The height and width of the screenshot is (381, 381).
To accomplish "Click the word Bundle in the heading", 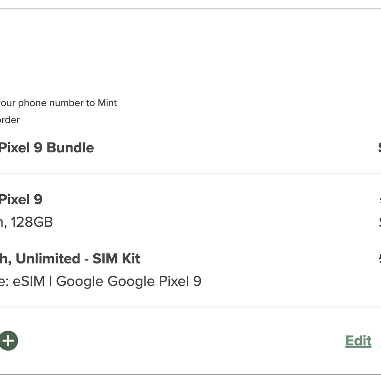I will (70, 148).
